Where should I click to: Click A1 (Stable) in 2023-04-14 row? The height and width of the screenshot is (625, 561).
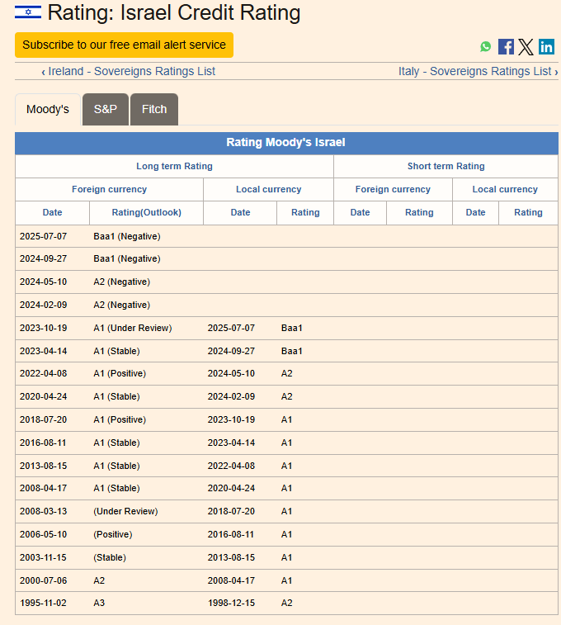(116, 351)
